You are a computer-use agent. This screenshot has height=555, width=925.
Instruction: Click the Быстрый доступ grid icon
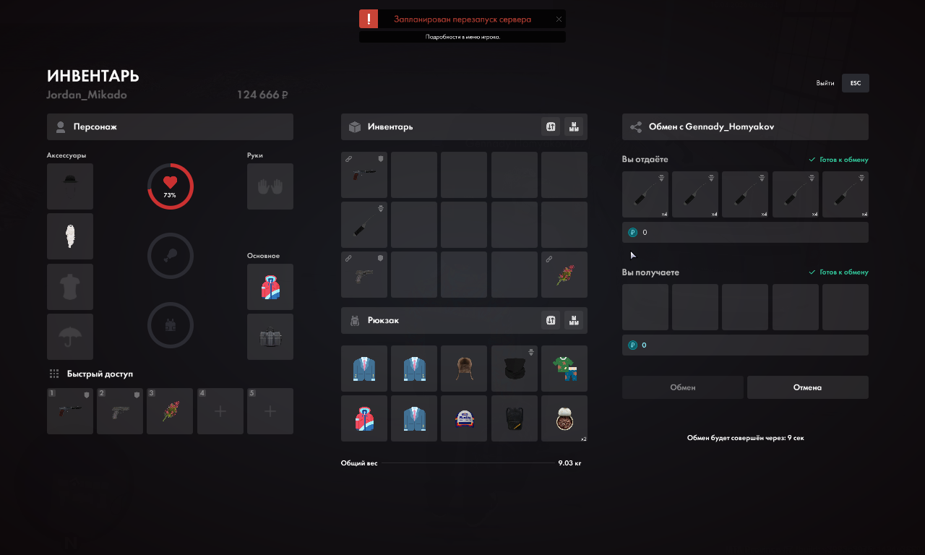(x=54, y=374)
